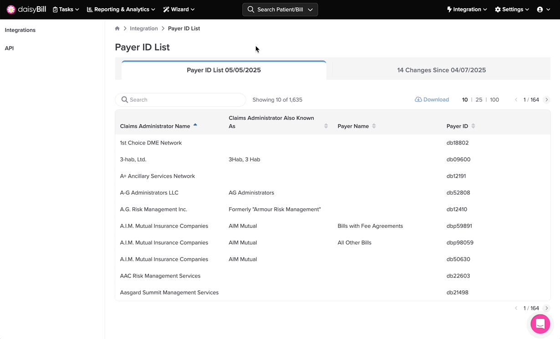Click Aasgard Summit Management Services
Image resolution: width=560 pixels, height=339 pixels.
pos(169,293)
